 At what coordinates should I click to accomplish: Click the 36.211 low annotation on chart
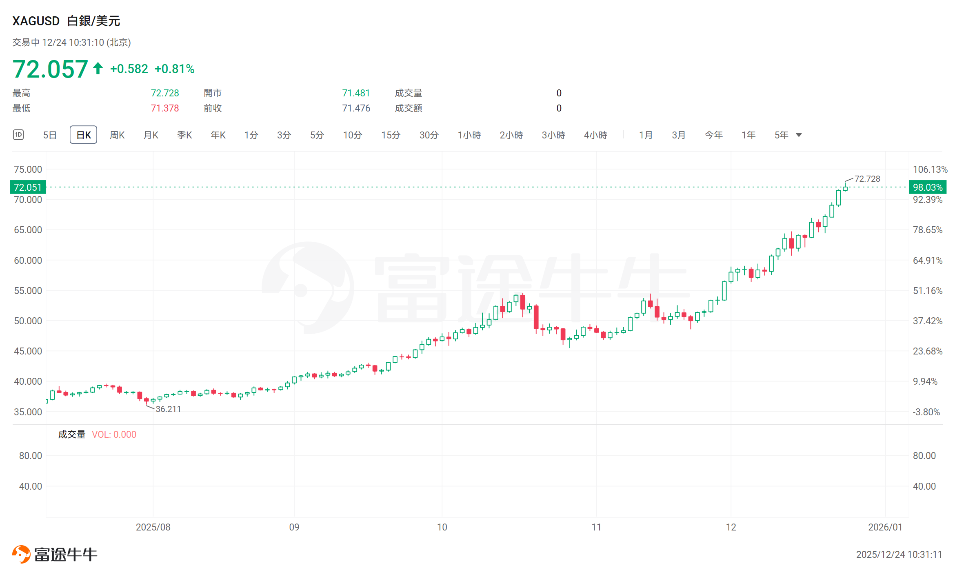tap(168, 409)
